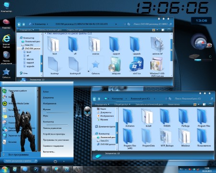
Task: Open Упорядочить dropdown in disk C window
Action: pyautogui.click(x=102, y=104)
